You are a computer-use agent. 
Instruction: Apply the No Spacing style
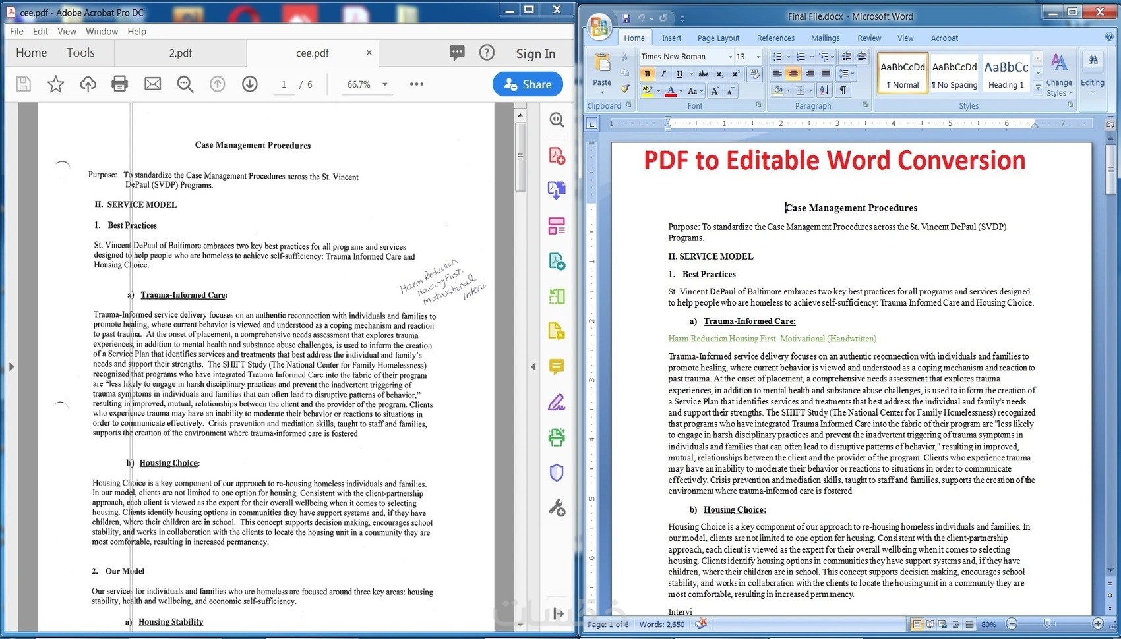(x=954, y=74)
